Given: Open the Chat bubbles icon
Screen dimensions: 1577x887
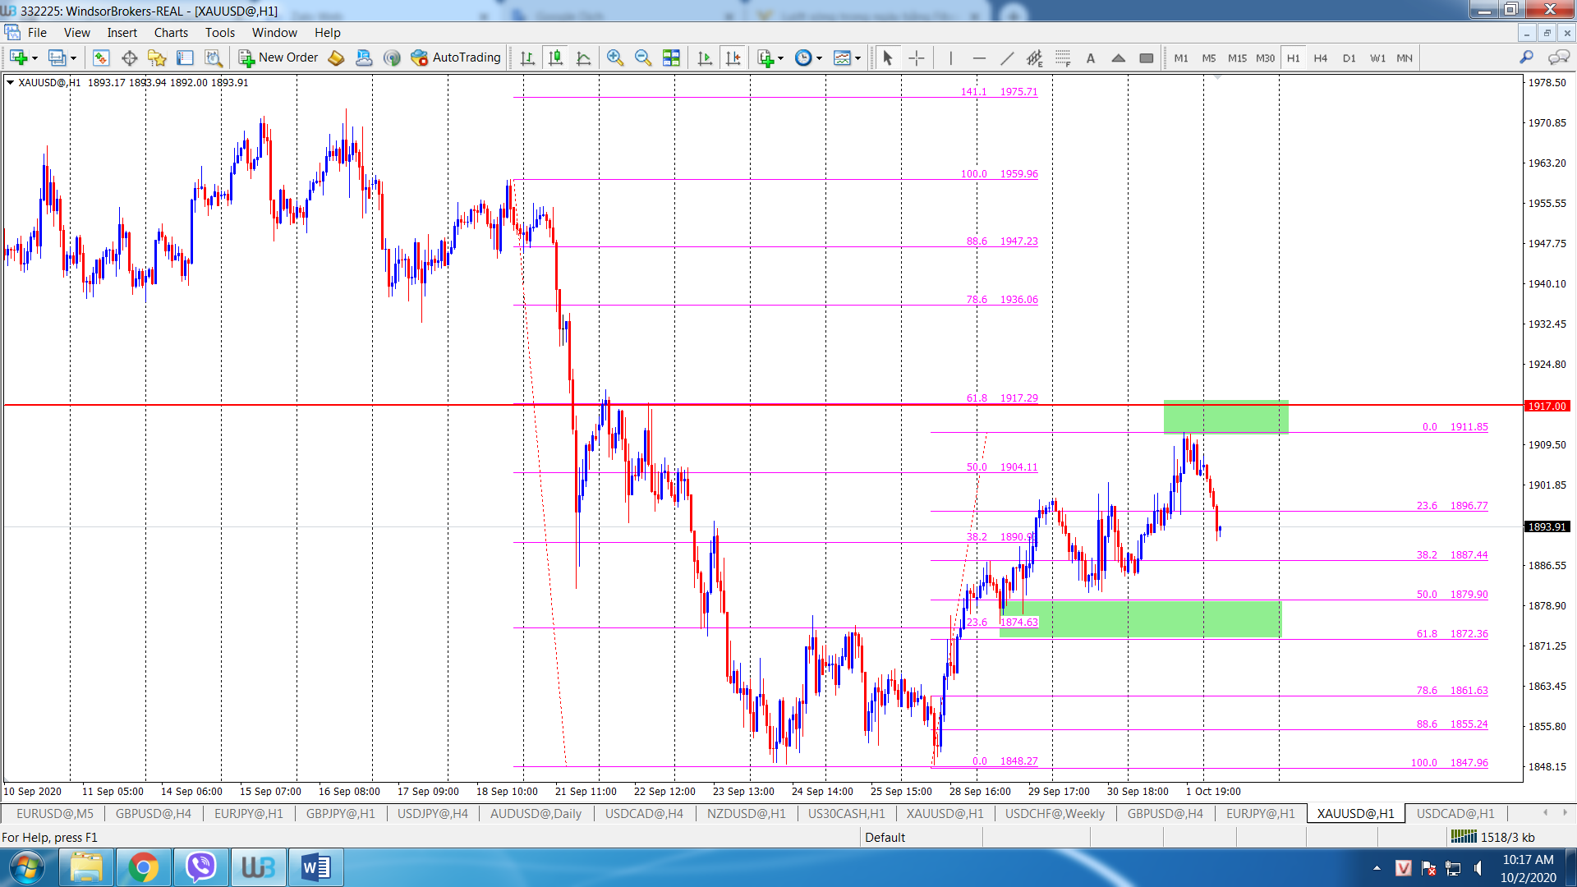Looking at the screenshot, I should tap(1558, 57).
